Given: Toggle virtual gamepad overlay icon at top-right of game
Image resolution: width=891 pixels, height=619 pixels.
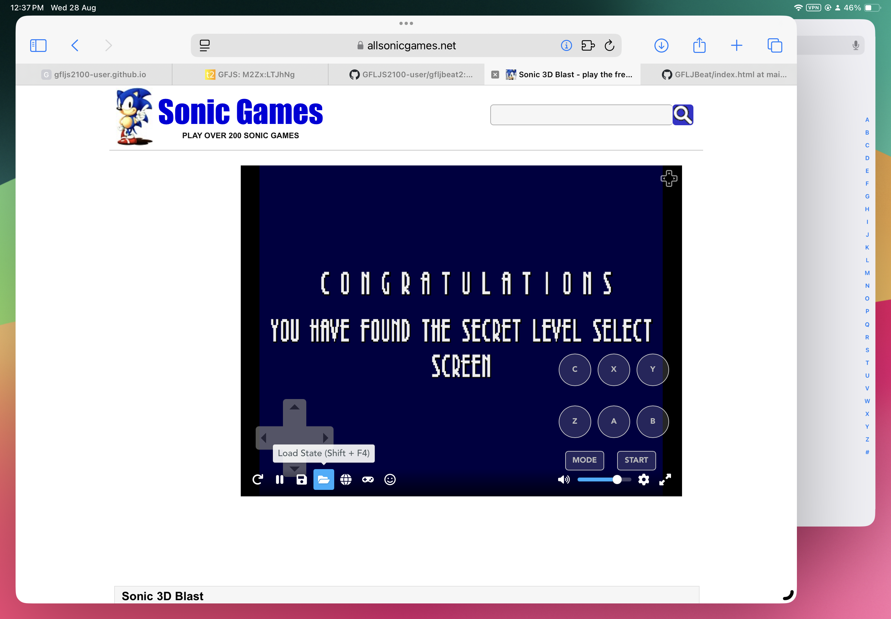Looking at the screenshot, I should point(669,178).
